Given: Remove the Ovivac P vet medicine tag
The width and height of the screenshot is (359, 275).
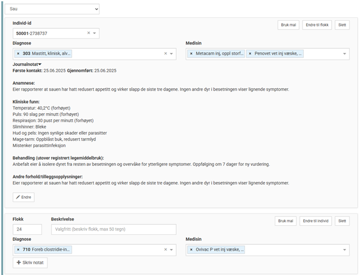Looking at the screenshot, I should click(192, 250).
